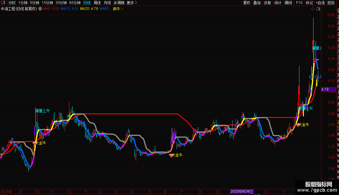Select the 5分钟 period tab
The image size is (339, 195).
[x=34, y=3]
